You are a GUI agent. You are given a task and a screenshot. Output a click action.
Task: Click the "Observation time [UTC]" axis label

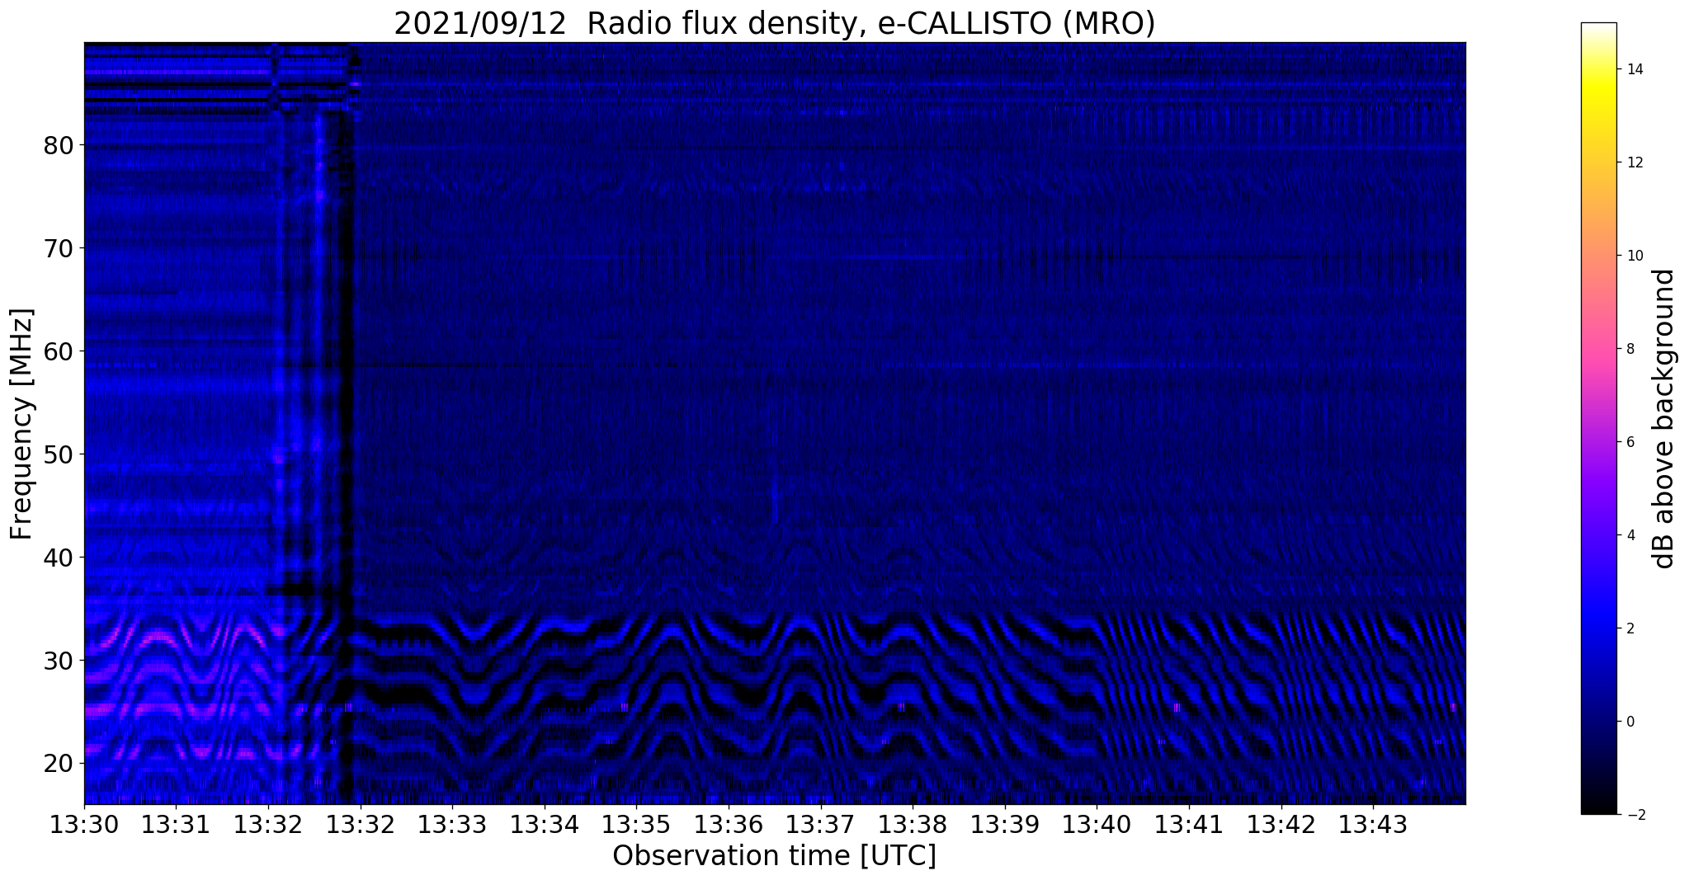pyautogui.click(x=774, y=856)
